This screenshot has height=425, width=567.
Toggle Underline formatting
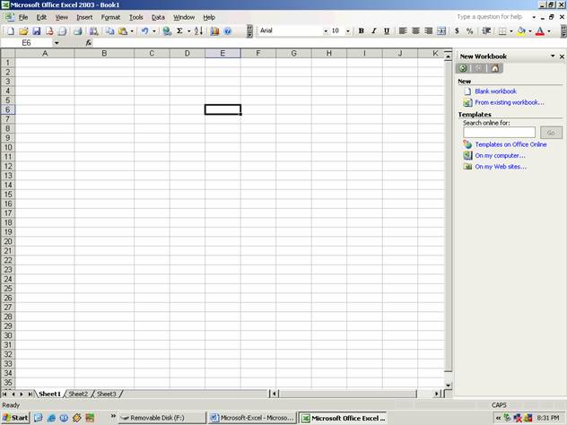[387, 31]
